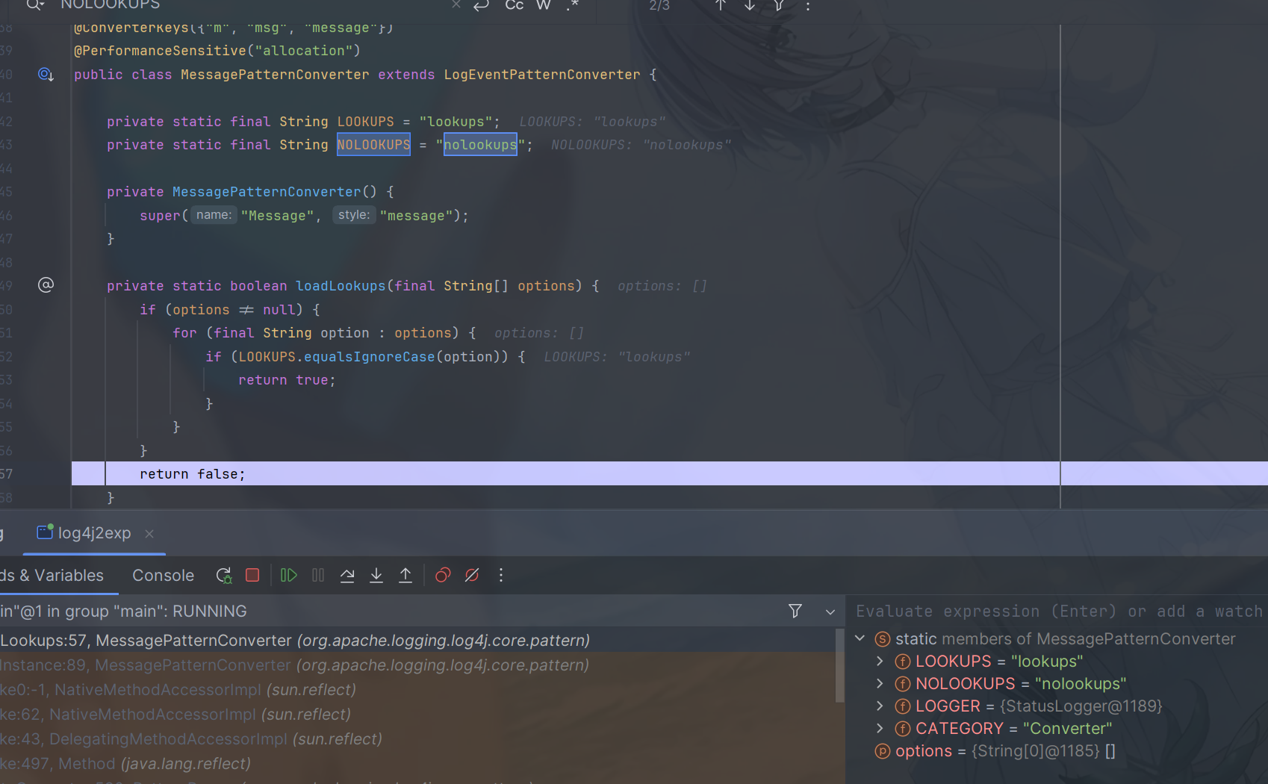
Task: Expand the LOGGER variable node
Action: point(880,706)
